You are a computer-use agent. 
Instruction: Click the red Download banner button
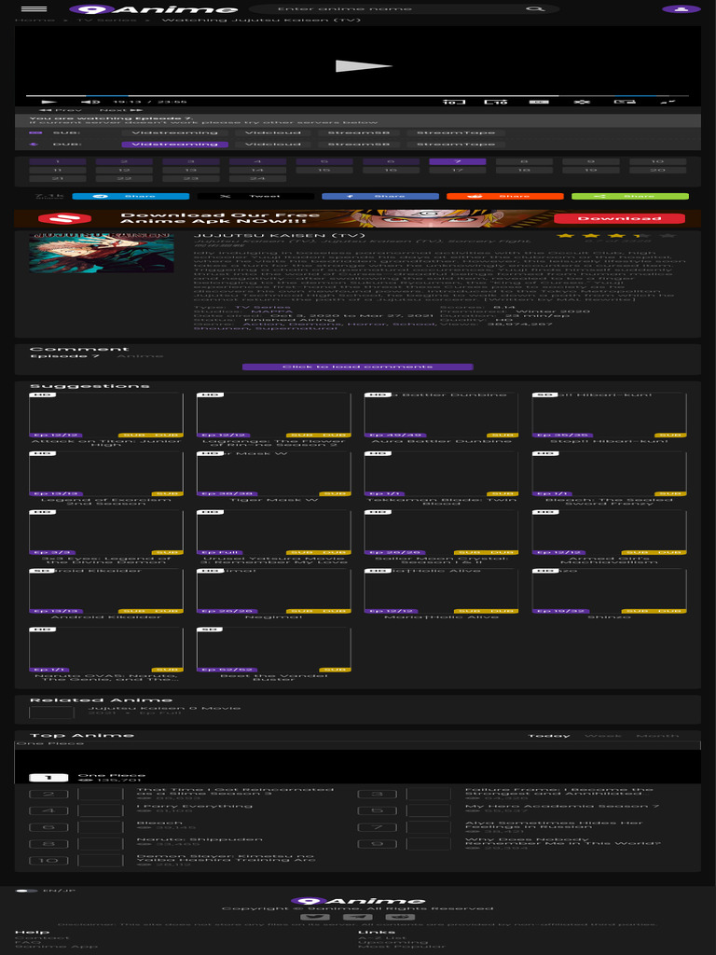tap(619, 218)
